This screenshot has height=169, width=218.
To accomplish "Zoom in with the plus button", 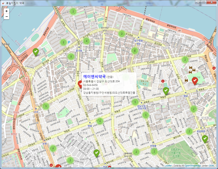I will tap(7, 11).
